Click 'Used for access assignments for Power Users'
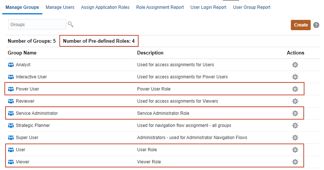The image size is (324, 170). tap(182, 77)
